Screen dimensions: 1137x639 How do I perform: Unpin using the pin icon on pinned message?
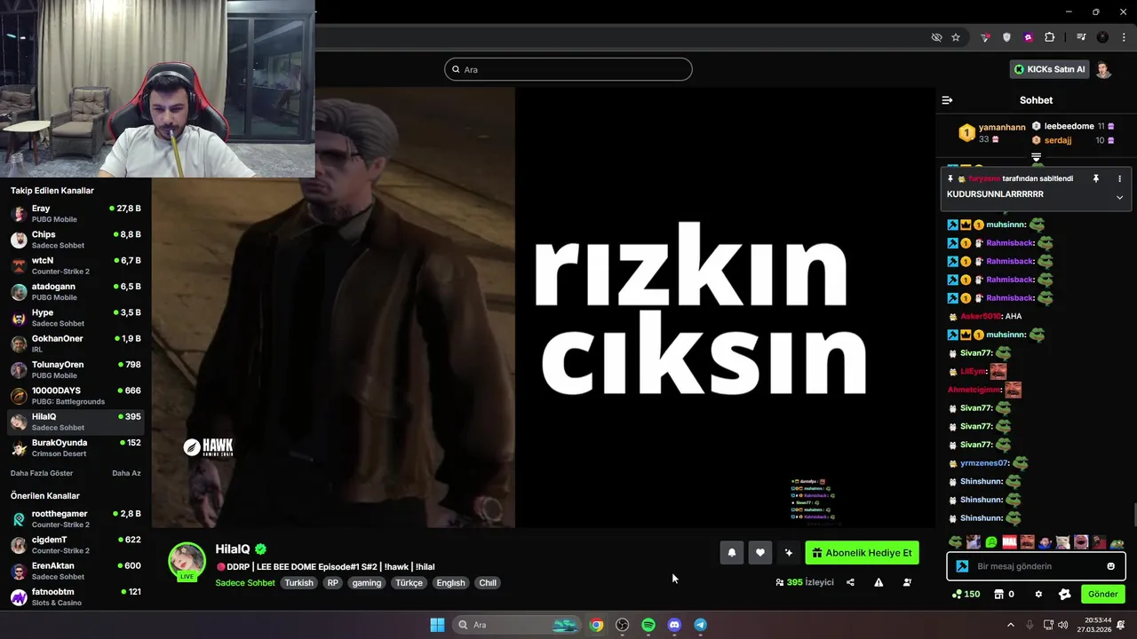pos(1096,178)
